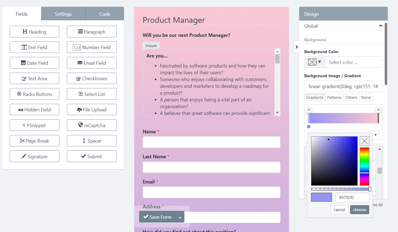Add a Radio Buttons field
The height and width of the screenshot is (232, 398).
click(34, 94)
